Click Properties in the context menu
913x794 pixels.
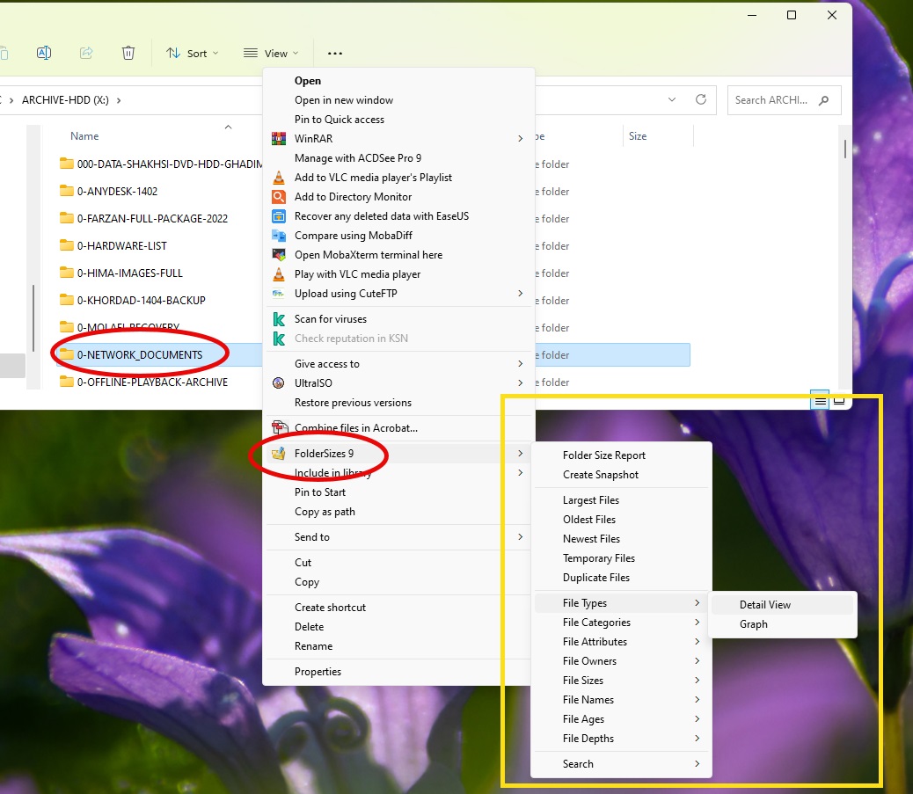tap(318, 672)
